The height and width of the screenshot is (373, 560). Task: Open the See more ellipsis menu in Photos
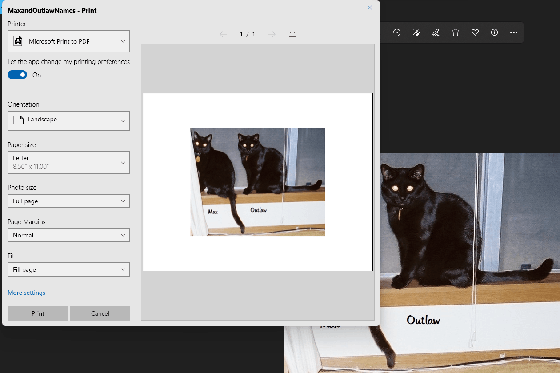coord(514,32)
